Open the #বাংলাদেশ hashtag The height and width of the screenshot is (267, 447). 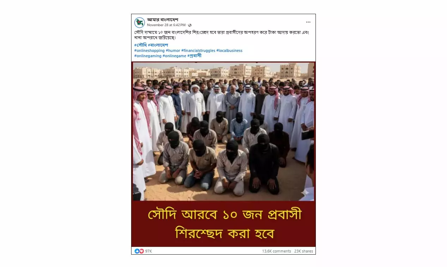point(158,45)
